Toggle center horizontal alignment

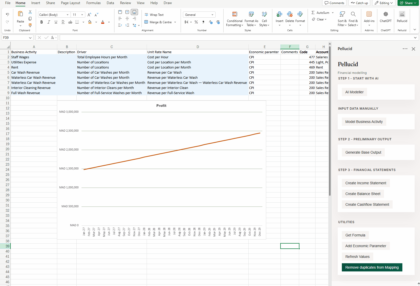(x=127, y=19)
